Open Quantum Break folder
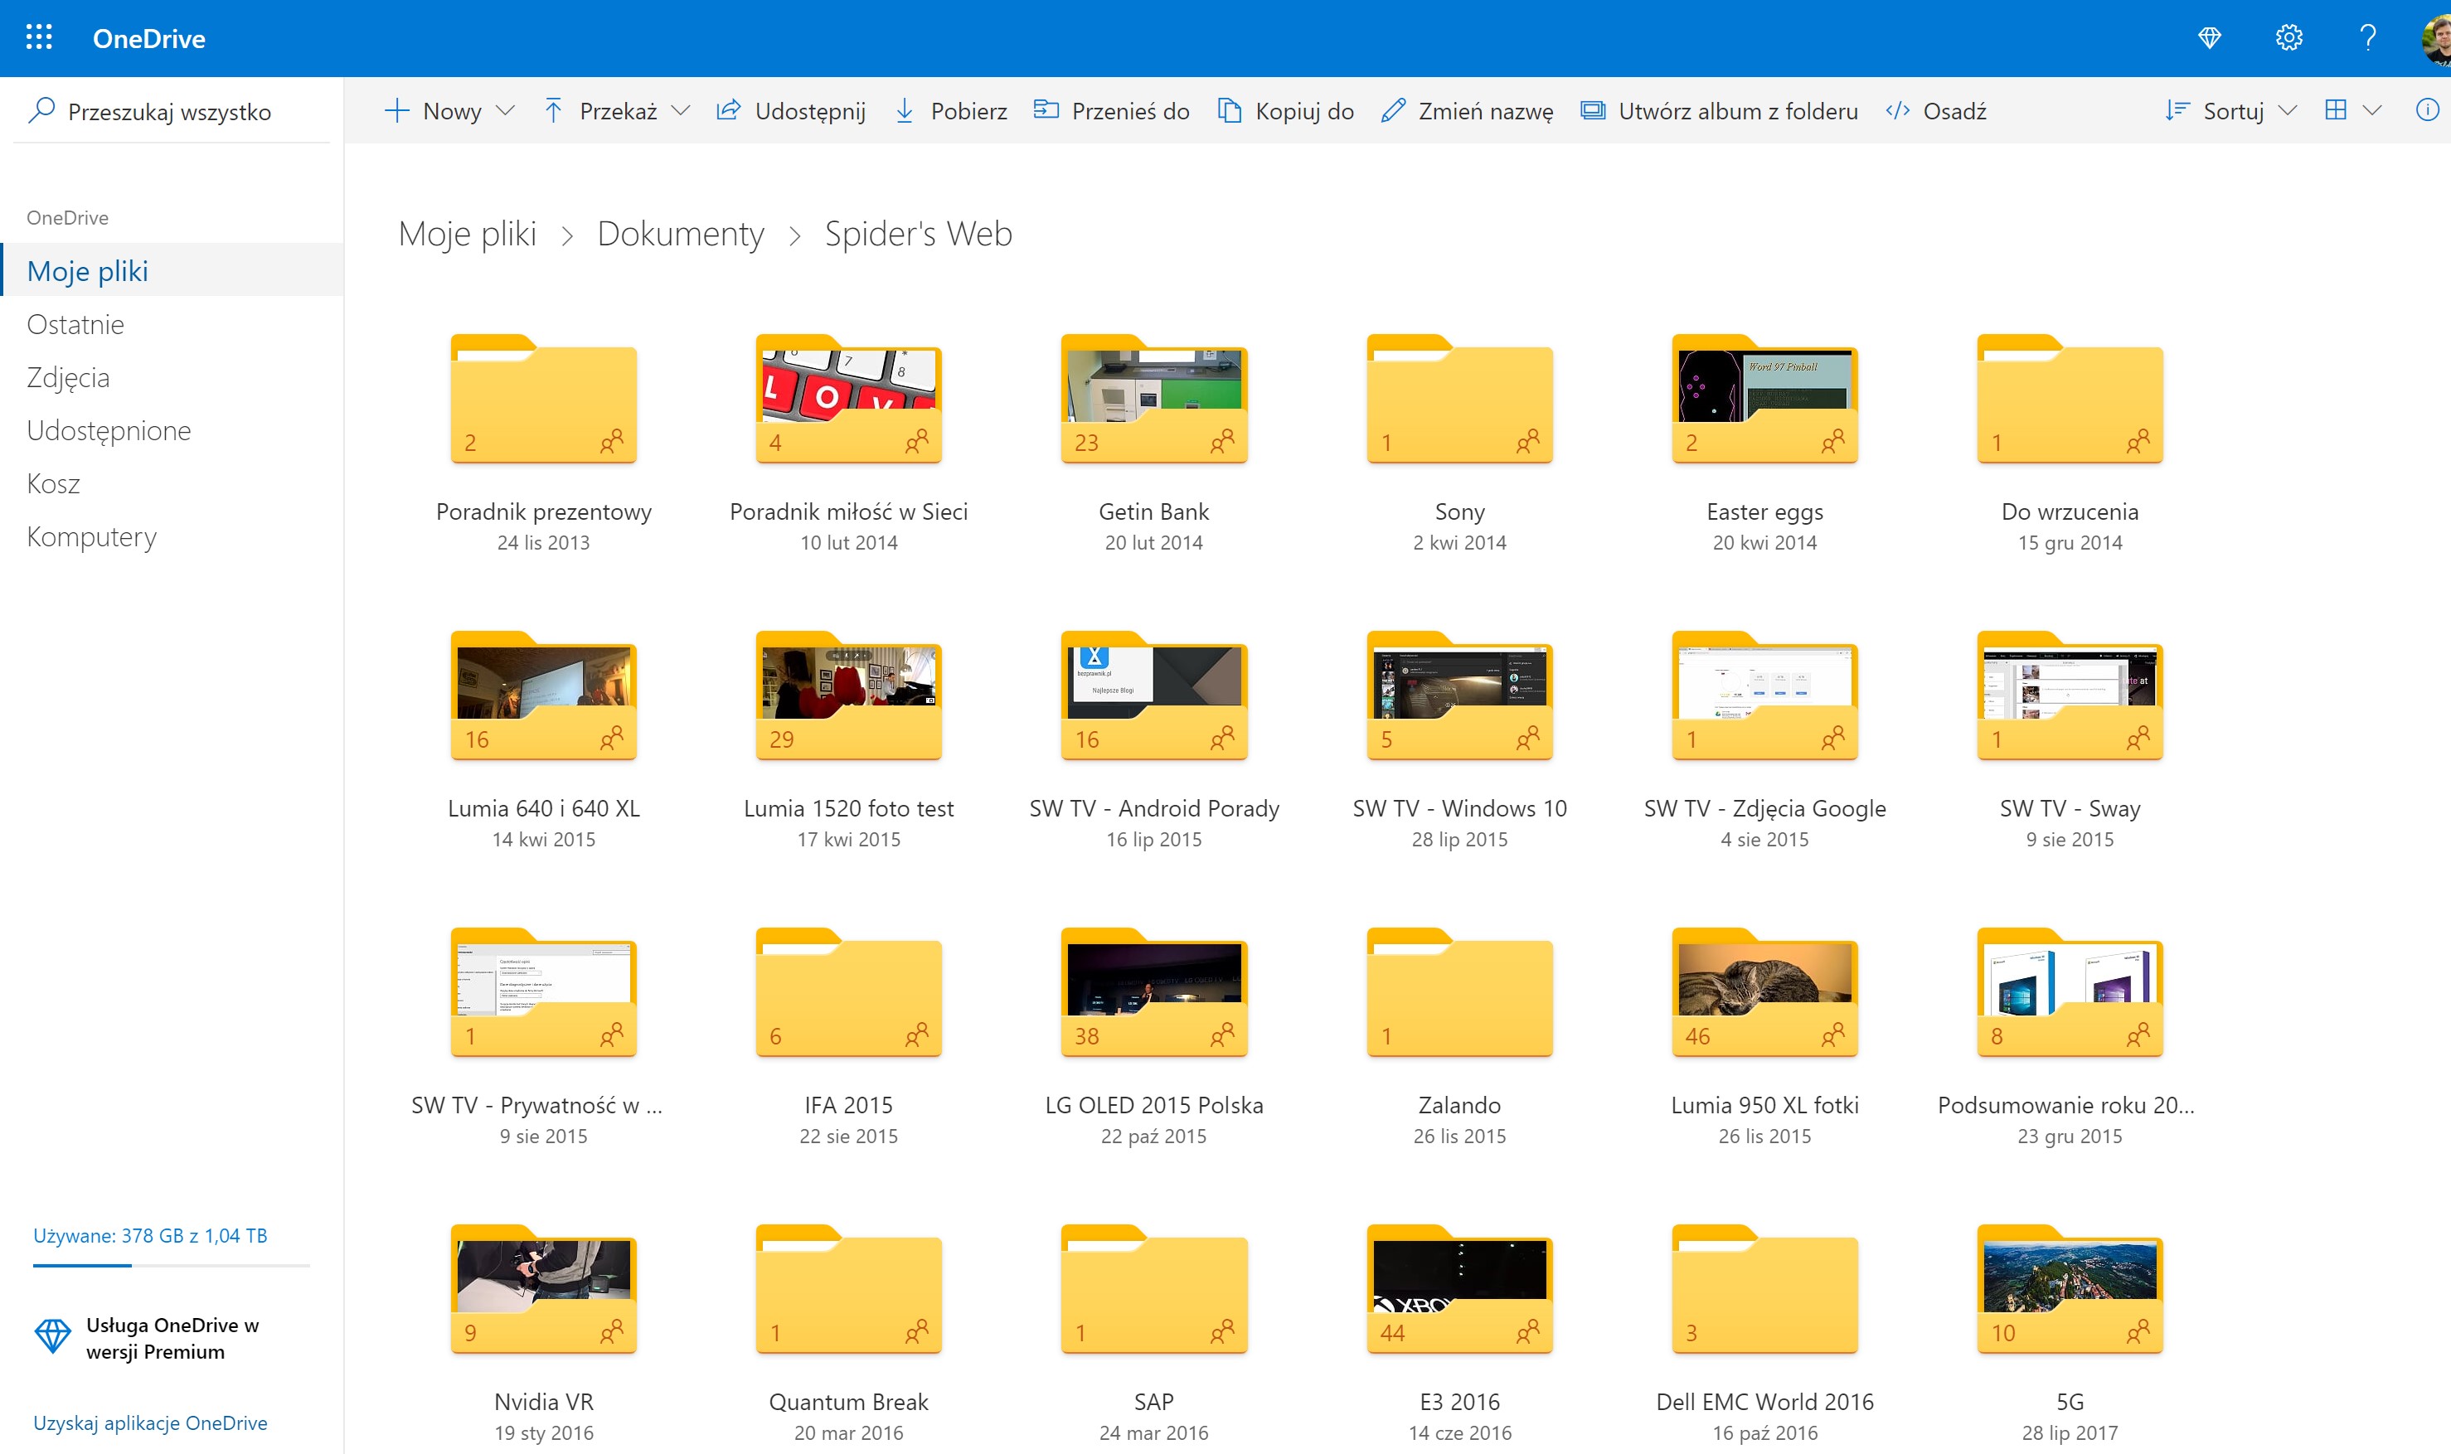 849,1291
